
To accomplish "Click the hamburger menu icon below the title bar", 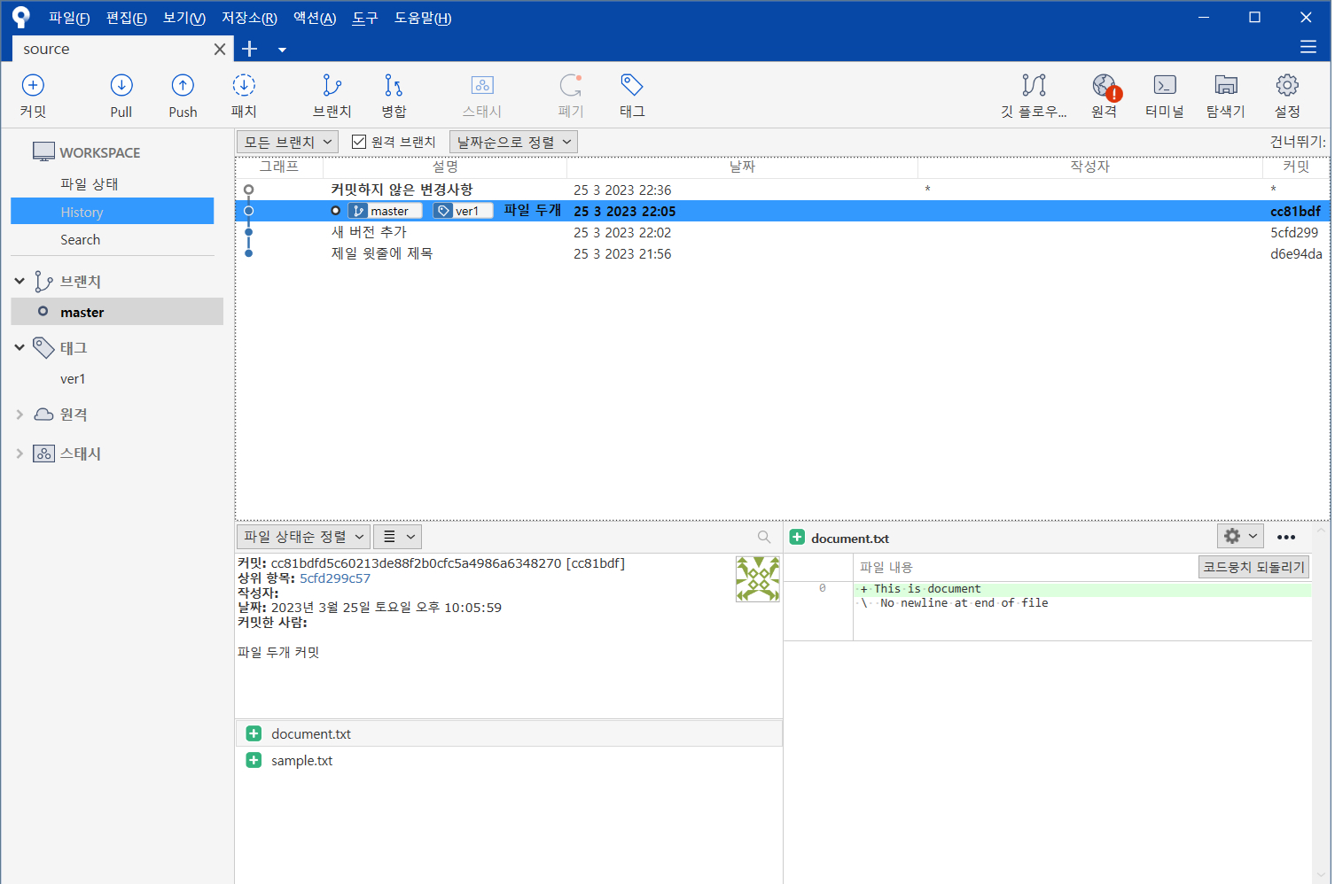I will [x=1308, y=48].
